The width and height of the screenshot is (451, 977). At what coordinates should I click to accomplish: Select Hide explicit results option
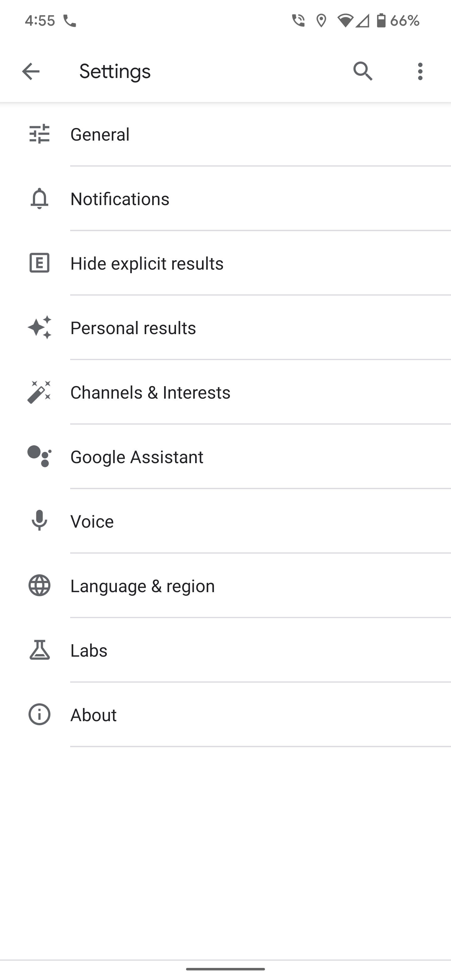[x=147, y=263]
